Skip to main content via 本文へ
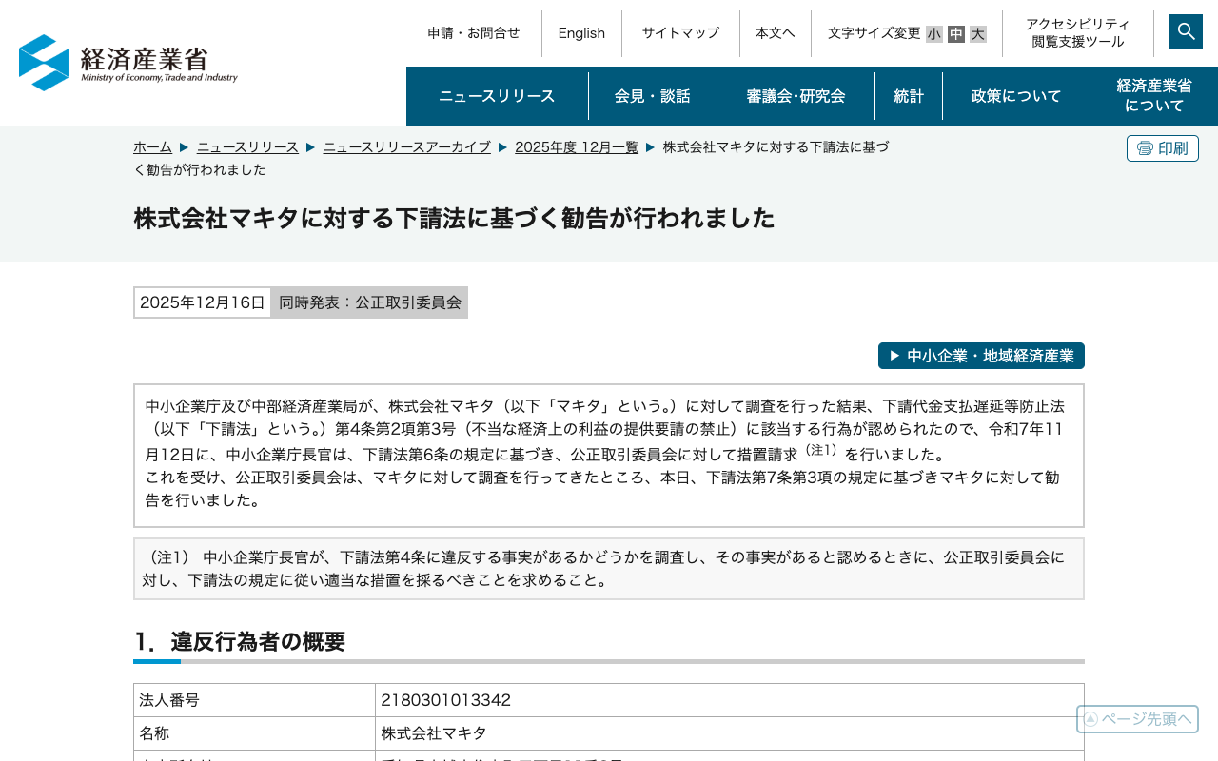The width and height of the screenshot is (1218, 761). click(776, 33)
